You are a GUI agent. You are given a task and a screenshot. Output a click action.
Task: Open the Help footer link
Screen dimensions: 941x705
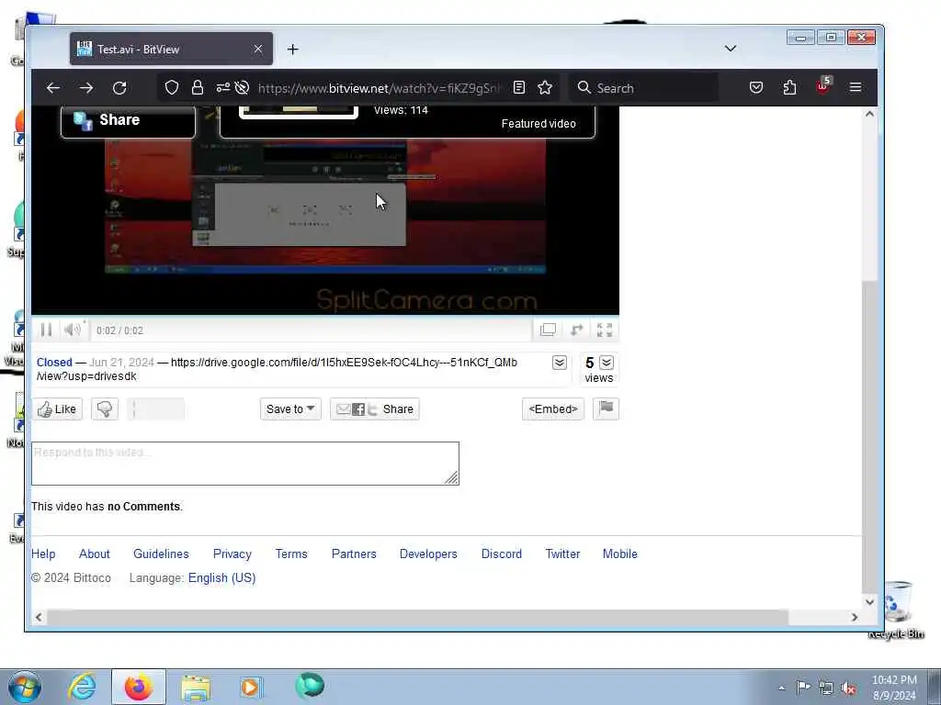43,554
